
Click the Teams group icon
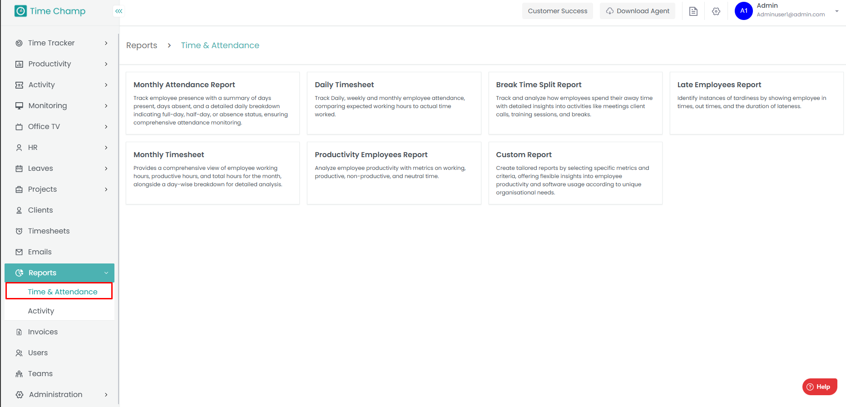pyautogui.click(x=19, y=374)
